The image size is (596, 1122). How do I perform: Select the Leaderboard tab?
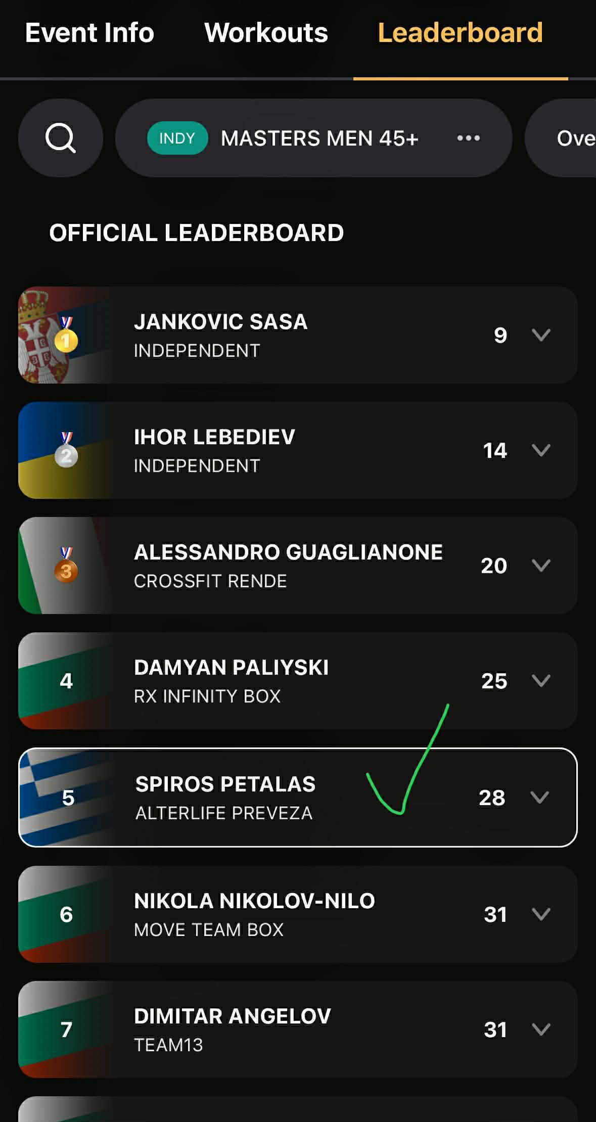point(460,33)
